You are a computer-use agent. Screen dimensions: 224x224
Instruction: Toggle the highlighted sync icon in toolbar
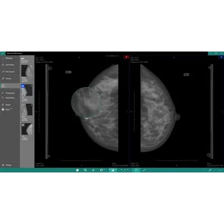coord(136,170)
